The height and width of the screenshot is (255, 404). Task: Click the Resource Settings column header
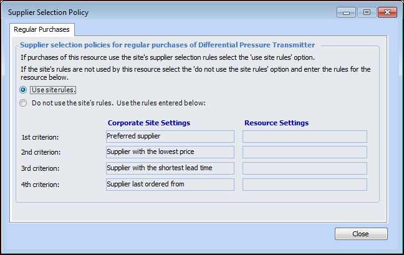[x=276, y=123]
